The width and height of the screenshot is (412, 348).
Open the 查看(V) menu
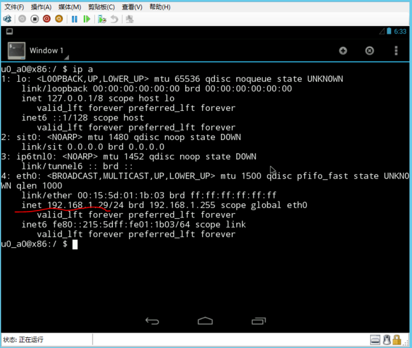pyautogui.click(x=132, y=7)
